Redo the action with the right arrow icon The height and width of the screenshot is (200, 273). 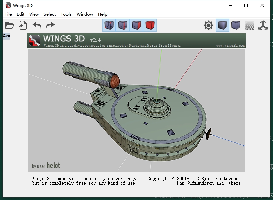point(50,25)
